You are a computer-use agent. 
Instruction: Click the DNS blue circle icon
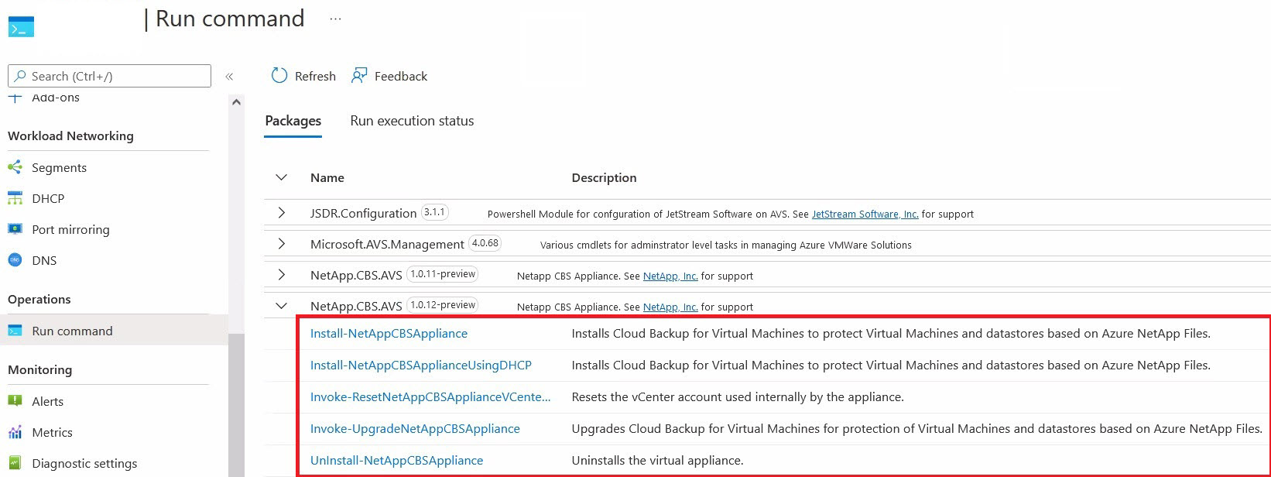click(15, 260)
